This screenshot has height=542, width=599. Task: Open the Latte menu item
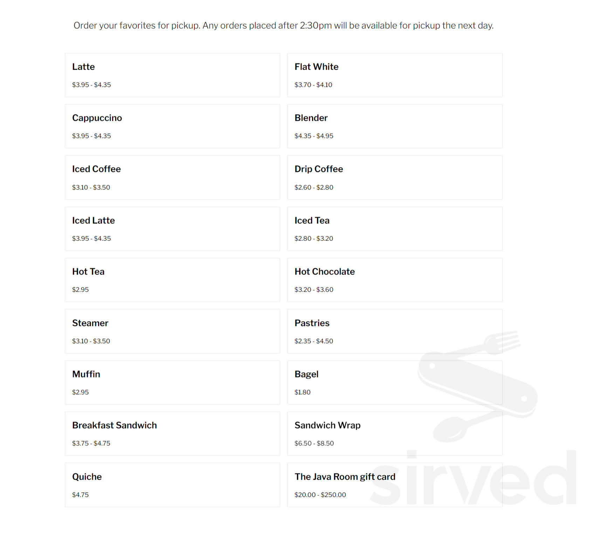click(x=172, y=75)
